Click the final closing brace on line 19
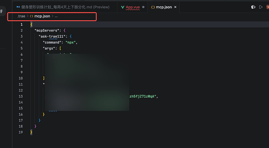This screenshot has height=148, width=269. point(31,132)
